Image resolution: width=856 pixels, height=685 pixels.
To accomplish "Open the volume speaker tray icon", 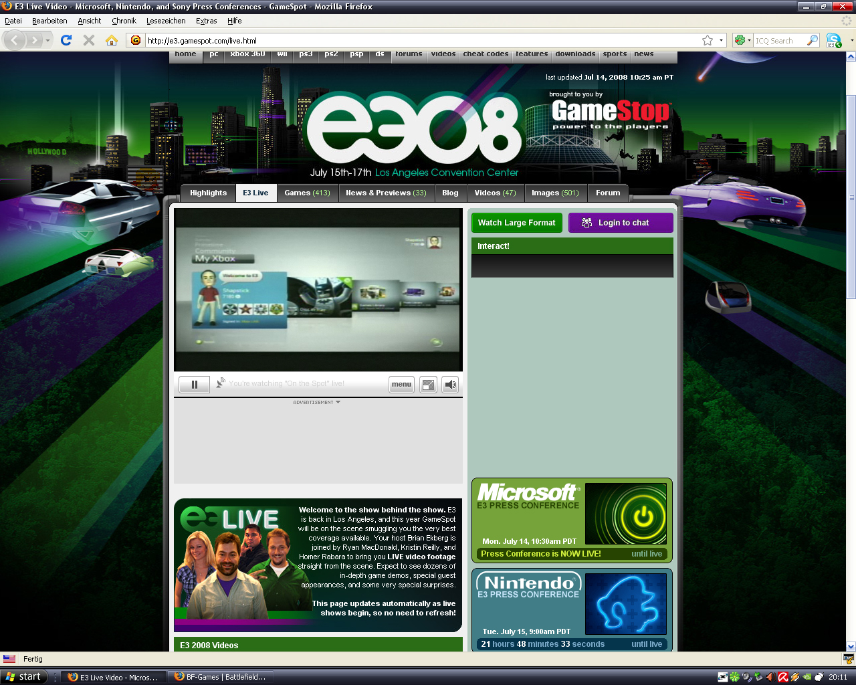I will (x=770, y=677).
